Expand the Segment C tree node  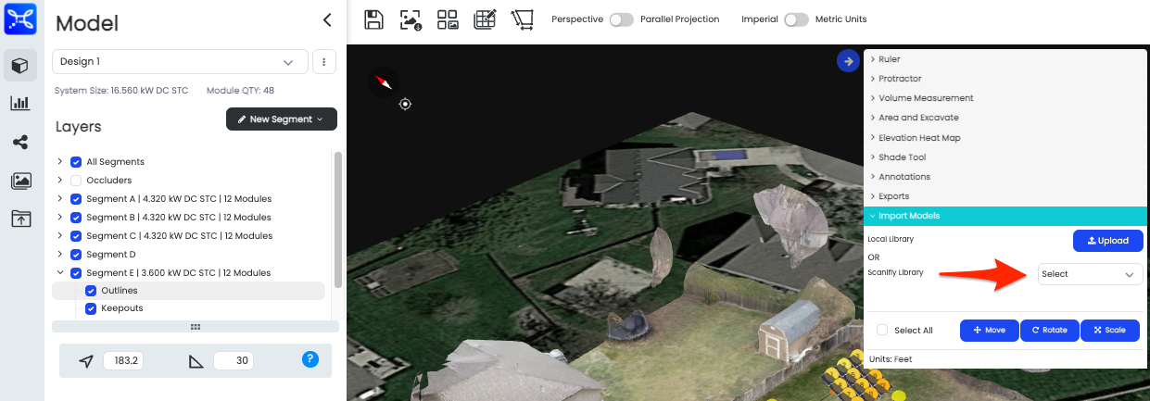[x=60, y=236]
